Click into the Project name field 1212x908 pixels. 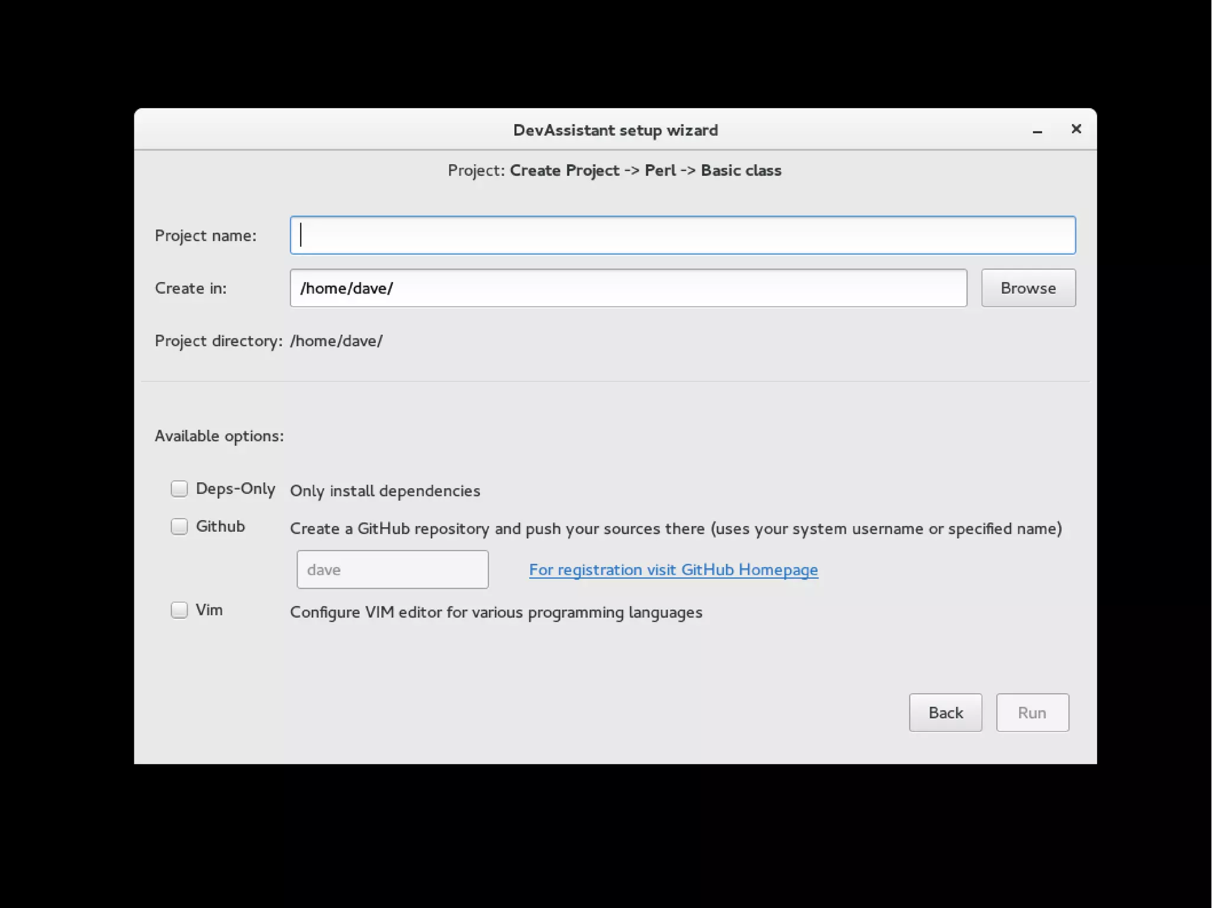click(x=682, y=235)
